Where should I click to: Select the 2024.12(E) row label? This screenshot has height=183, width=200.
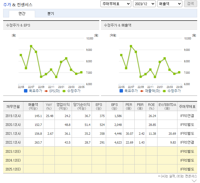tap(13, 160)
